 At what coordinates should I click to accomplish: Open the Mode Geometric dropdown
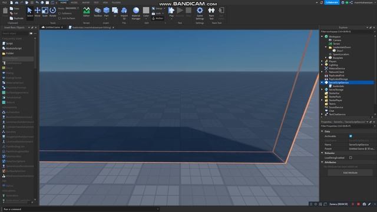click(x=72, y=8)
